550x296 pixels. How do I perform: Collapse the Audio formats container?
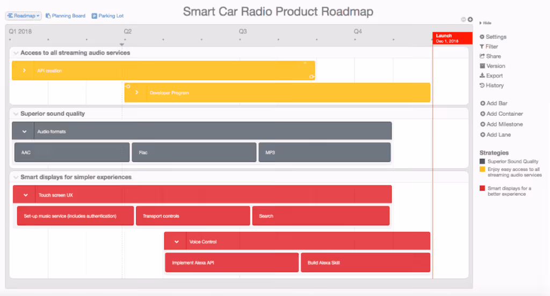click(x=24, y=132)
